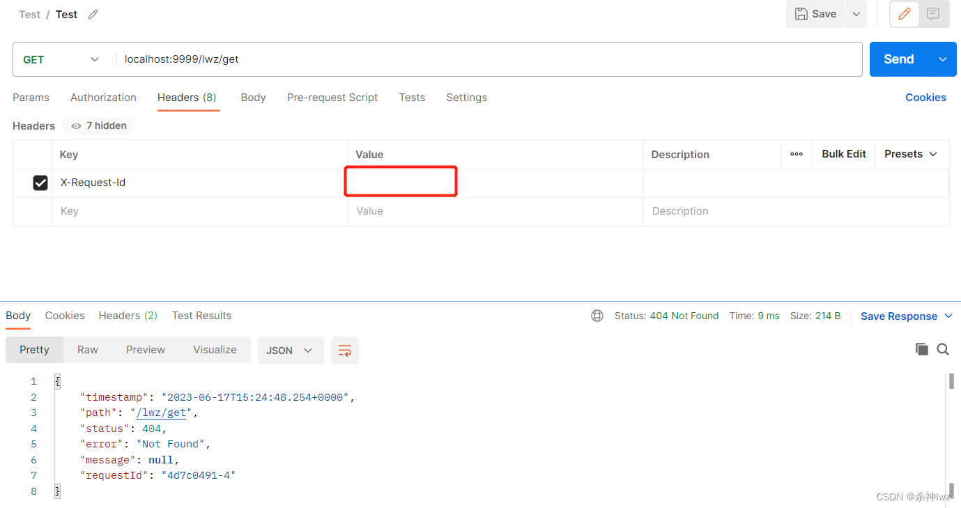The height and width of the screenshot is (508, 961).
Task: Open the Pre-request Script tab
Action: [x=332, y=98]
